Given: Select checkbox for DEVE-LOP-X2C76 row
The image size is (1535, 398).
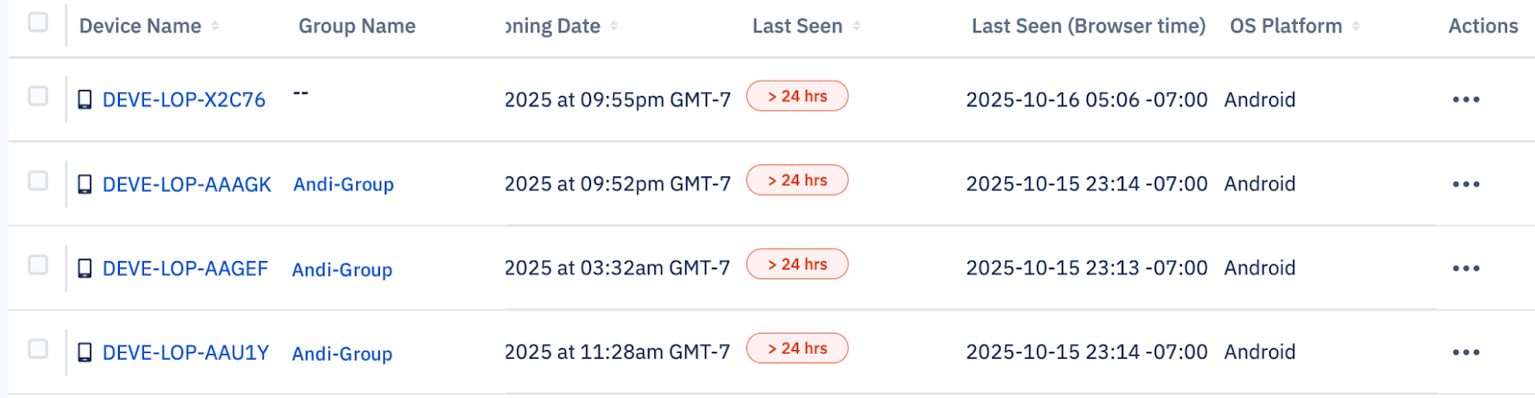Looking at the screenshot, I should 38,96.
